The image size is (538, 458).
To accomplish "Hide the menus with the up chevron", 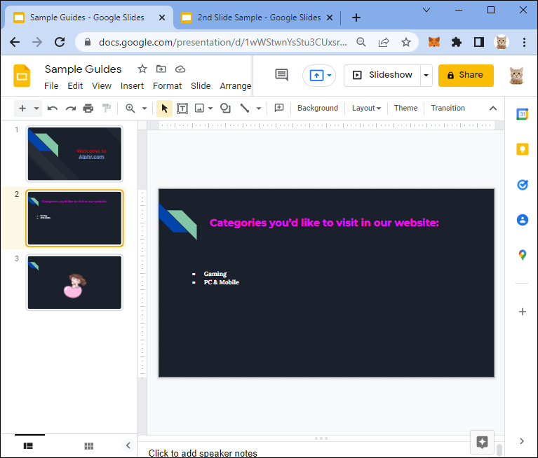I will point(492,109).
